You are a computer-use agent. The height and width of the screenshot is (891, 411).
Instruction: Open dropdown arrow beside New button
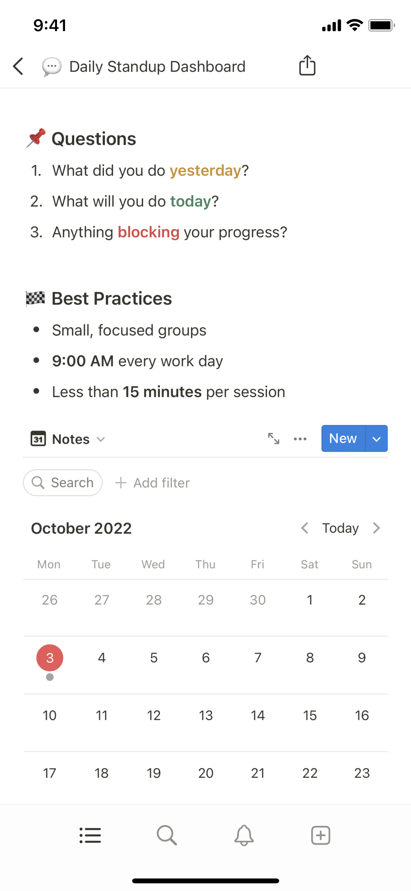click(x=377, y=439)
